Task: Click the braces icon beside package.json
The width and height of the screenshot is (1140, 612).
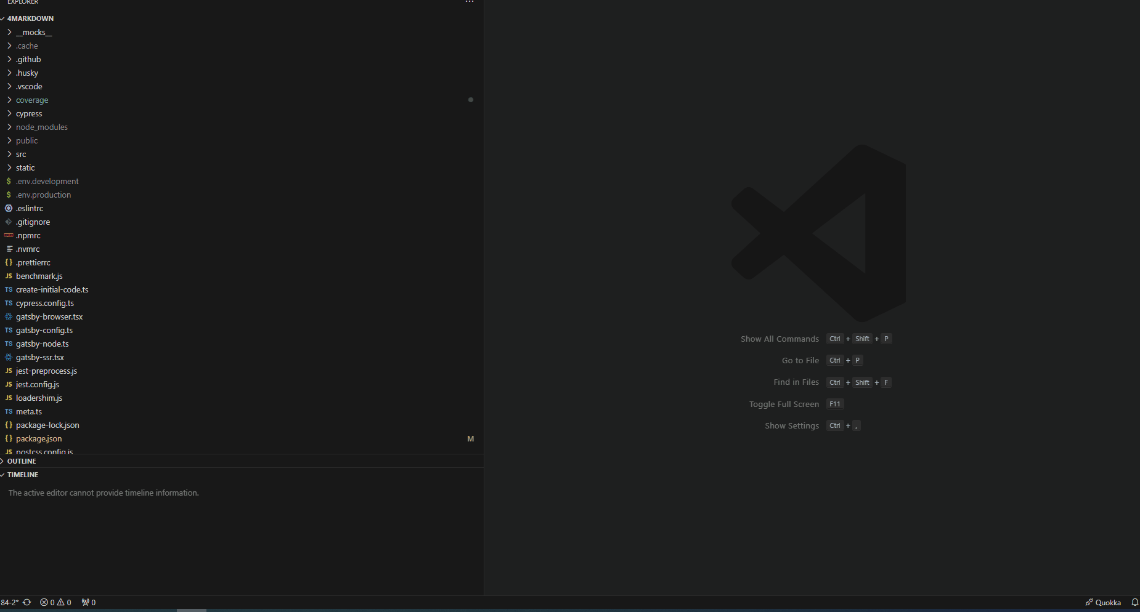Action: click(x=9, y=438)
